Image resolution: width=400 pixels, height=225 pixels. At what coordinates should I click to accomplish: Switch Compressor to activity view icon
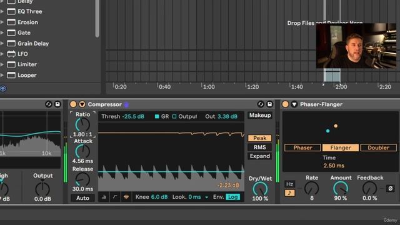126,197
